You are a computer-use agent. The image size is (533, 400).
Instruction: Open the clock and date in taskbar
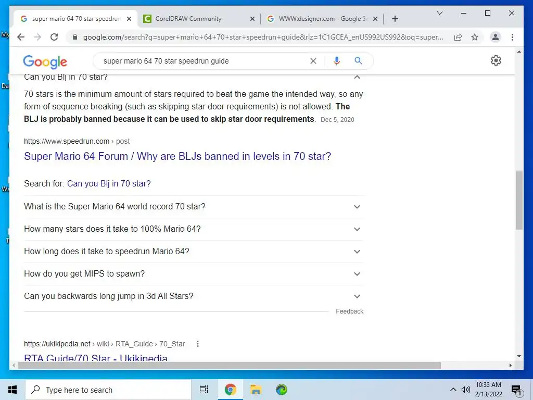point(488,390)
